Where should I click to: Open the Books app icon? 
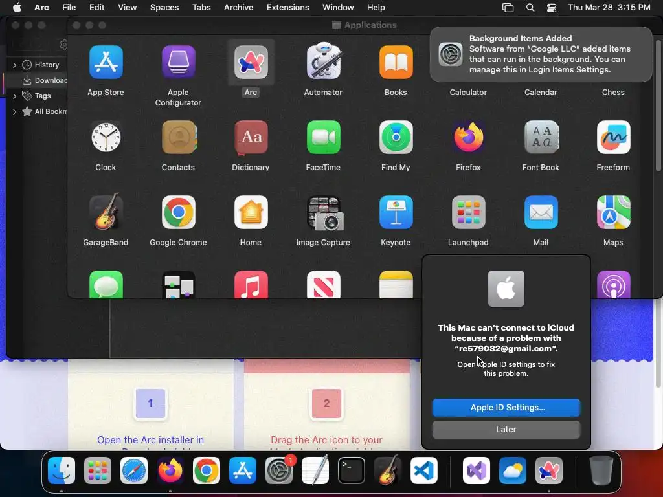(x=396, y=63)
